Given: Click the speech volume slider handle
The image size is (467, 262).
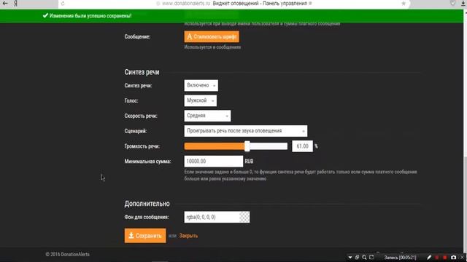Looking at the screenshot, I should click(x=247, y=146).
